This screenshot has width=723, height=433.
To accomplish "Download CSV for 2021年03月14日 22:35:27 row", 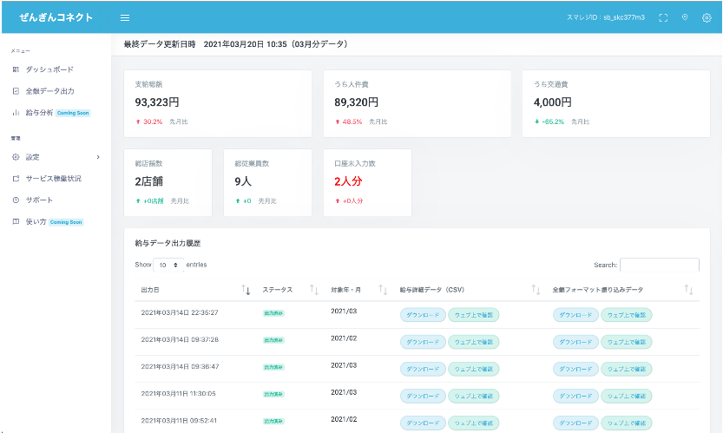I will pyautogui.click(x=423, y=315).
